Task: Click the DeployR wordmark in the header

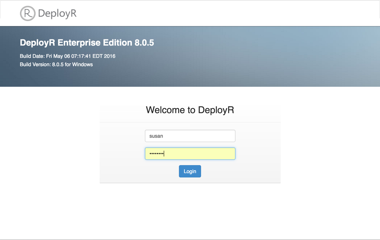Action: pos(57,13)
